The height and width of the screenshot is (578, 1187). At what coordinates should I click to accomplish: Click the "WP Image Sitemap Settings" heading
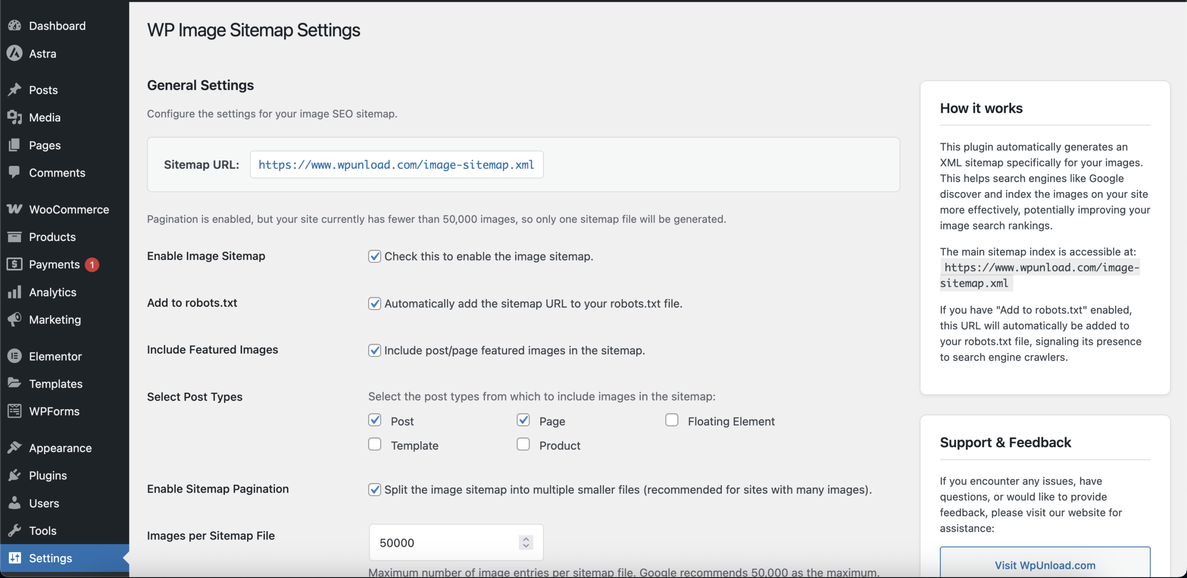pos(254,30)
